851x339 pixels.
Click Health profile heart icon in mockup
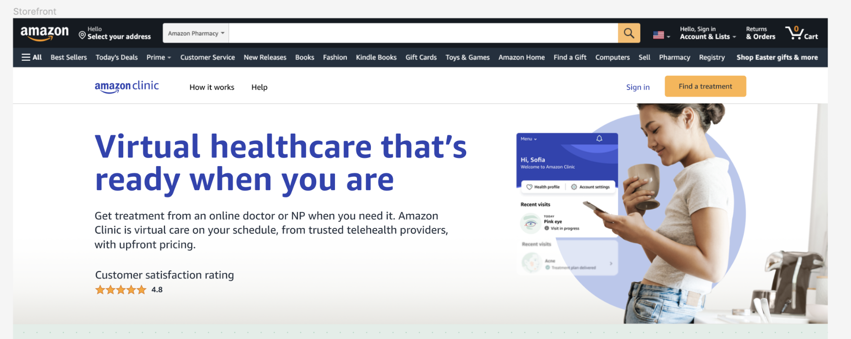click(529, 187)
